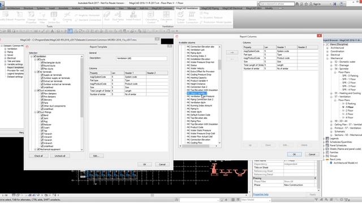Click the Families icon in Project Browser
The image size is (362, 203).
coord(327,152)
